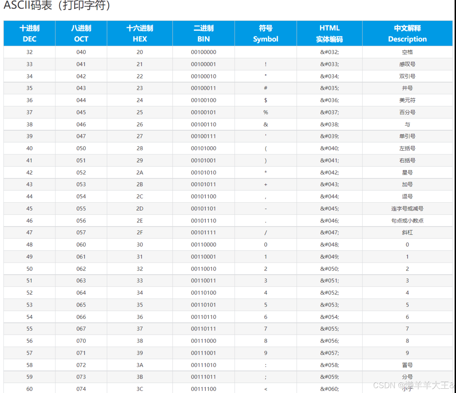Click the hex value 2A

(140, 173)
